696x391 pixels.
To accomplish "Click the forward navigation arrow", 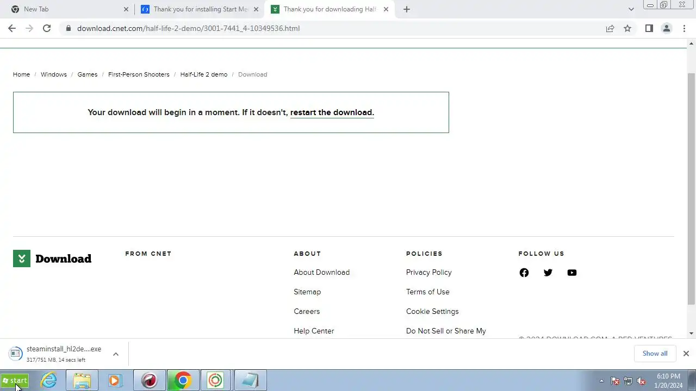I will (29, 28).
